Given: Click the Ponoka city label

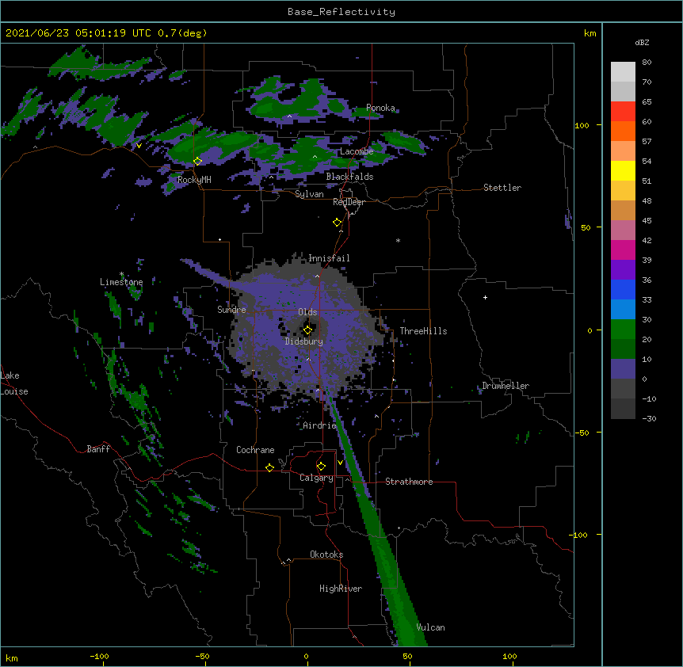Looking at the screenshot, I should 380,108.
